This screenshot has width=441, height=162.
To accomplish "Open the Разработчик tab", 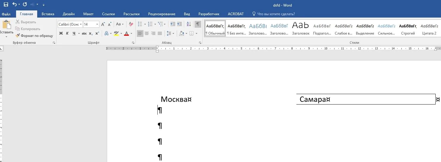I will click(209, 14).
